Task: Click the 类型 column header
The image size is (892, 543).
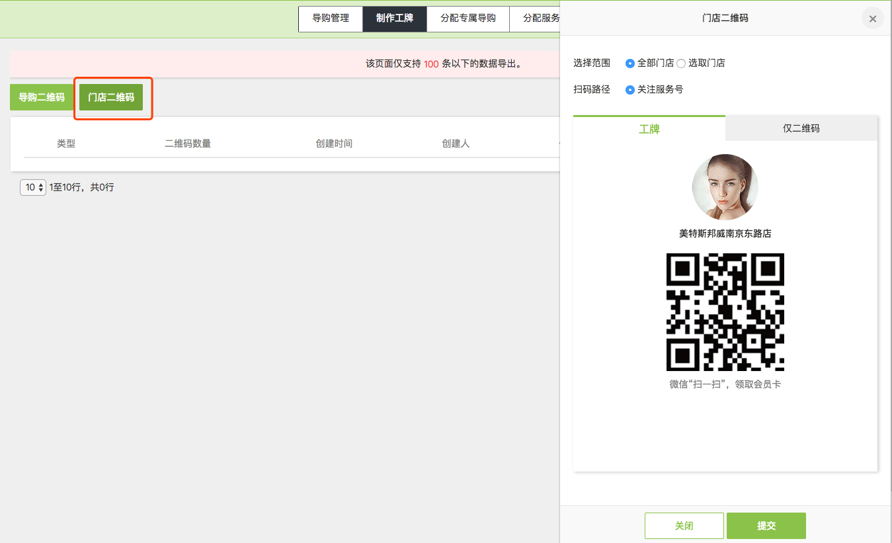Action: (x=66, y=144)
